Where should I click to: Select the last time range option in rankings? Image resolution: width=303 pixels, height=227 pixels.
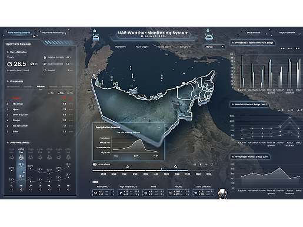click(70, 94)
